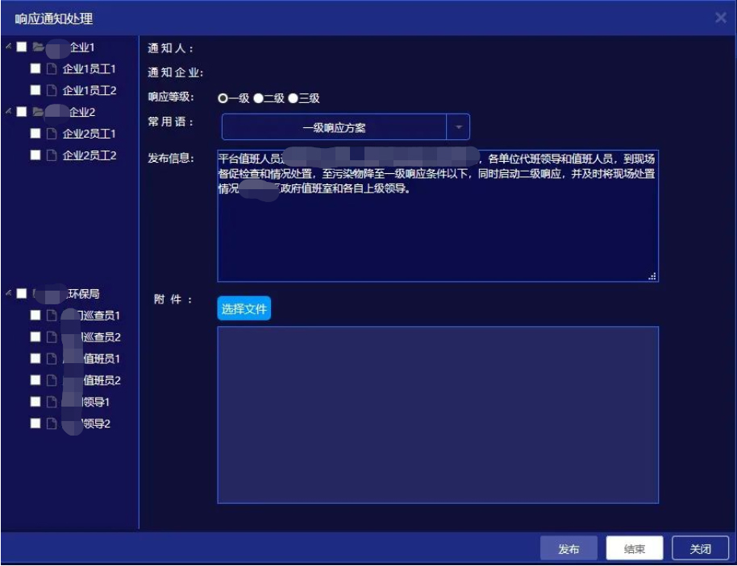Screen dimensions: 737x566
Task: Click the 结束 finish button
Action: click(634, 547)
